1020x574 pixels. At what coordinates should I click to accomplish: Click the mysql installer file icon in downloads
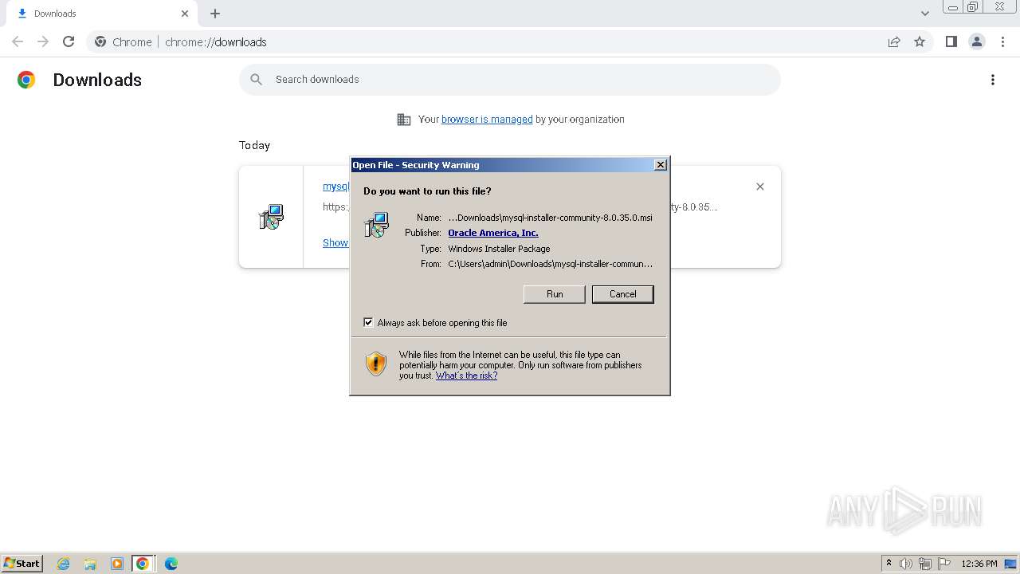[271, 217]
